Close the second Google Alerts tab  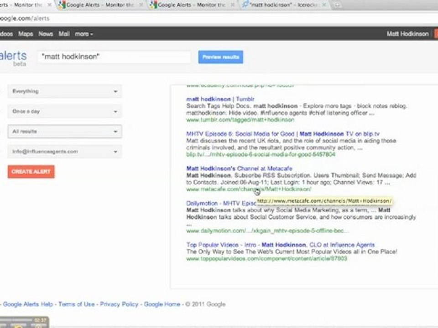(141, 5)
